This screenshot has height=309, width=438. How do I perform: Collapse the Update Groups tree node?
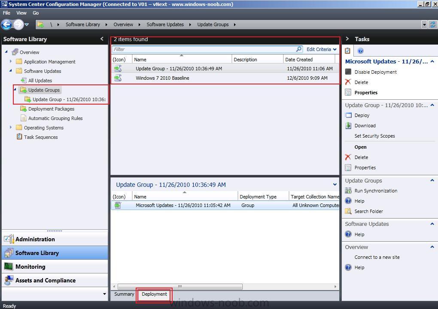15,90
